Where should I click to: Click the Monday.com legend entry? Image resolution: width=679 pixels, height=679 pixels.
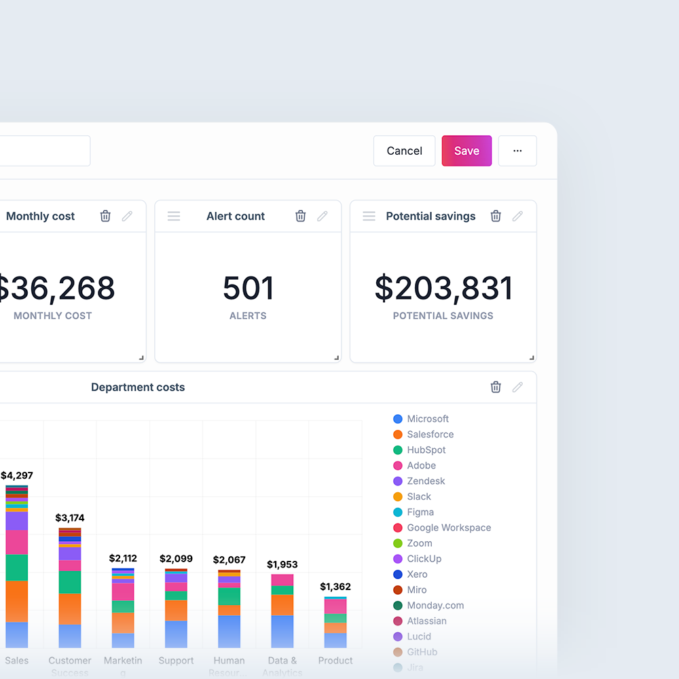tap(428, 606)
